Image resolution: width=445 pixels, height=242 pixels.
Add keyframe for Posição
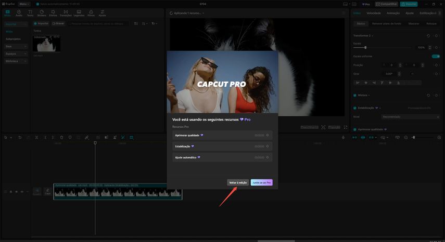[x=437, y=65]
